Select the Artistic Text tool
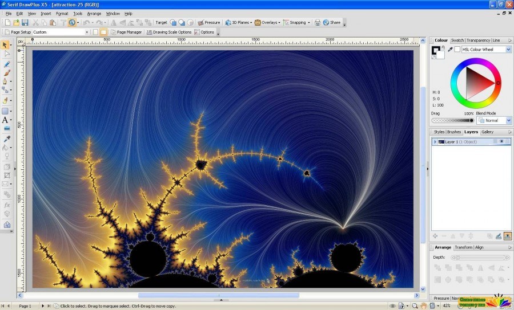The image size is (514, 310). (x=5, y=120)
